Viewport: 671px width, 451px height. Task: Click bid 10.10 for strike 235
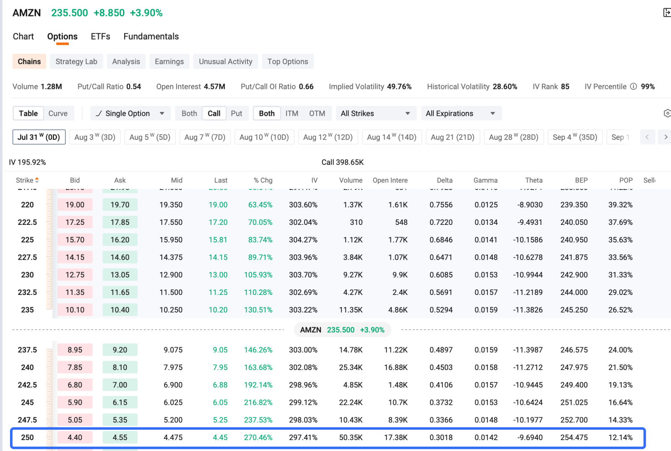[x=75, y=310]
